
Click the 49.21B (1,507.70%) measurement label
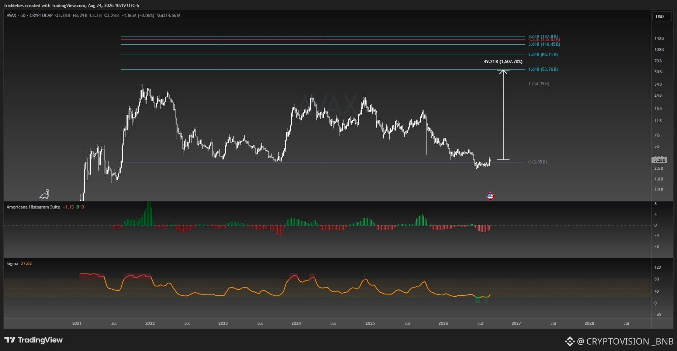pyautogui.click(x=503, y=62)
